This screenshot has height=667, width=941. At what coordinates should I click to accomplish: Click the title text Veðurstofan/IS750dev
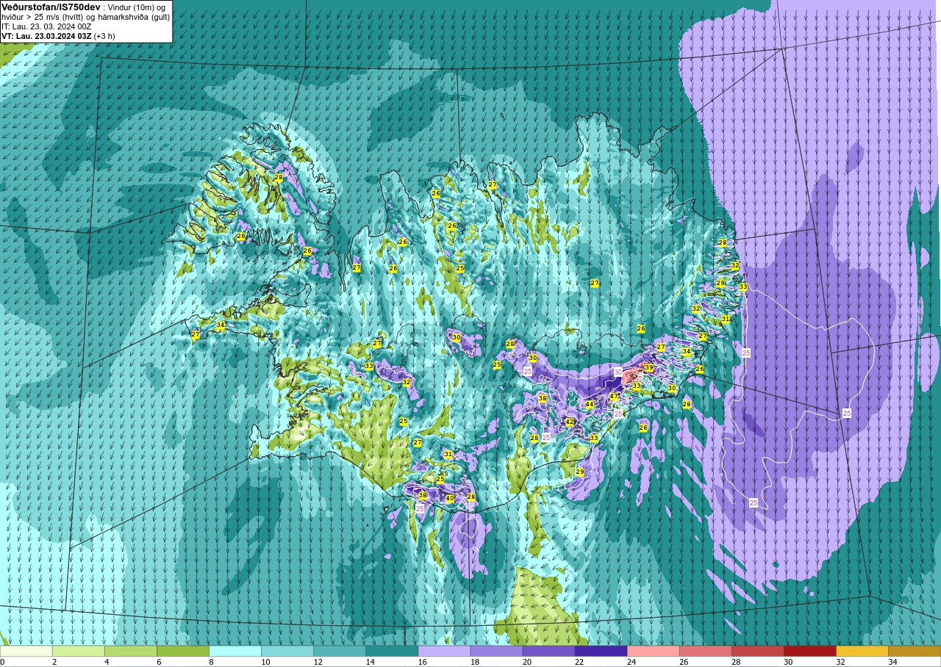coord(51,7)
